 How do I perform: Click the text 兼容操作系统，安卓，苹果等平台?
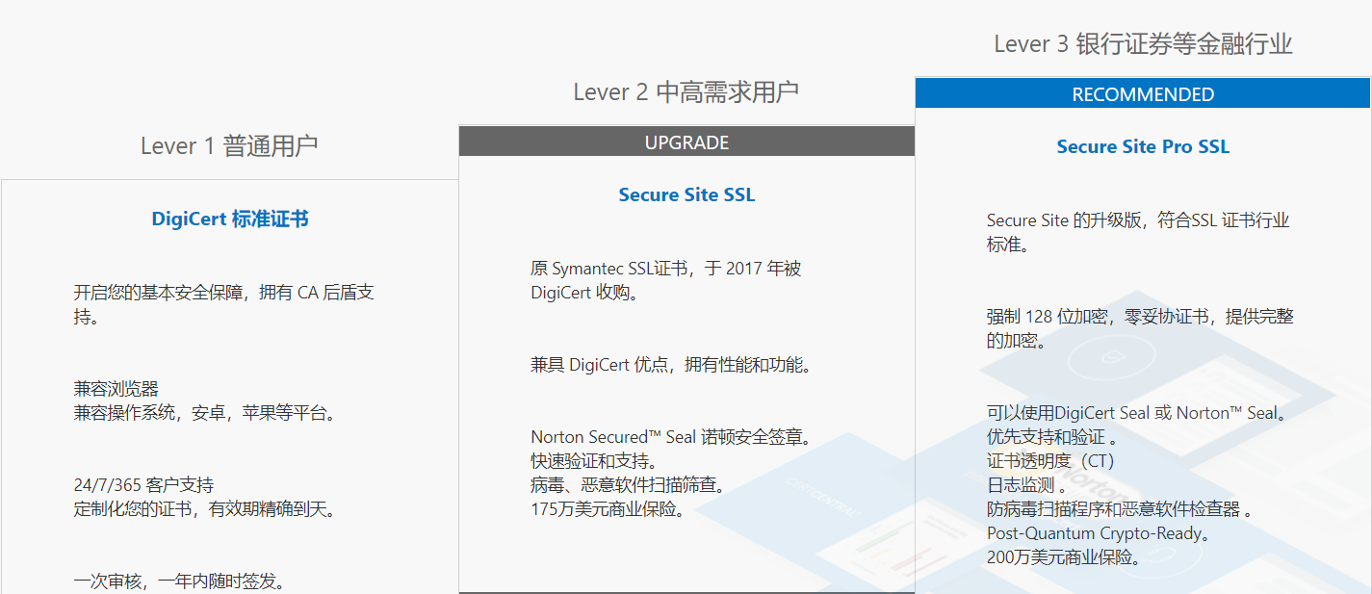click(203, 413)
